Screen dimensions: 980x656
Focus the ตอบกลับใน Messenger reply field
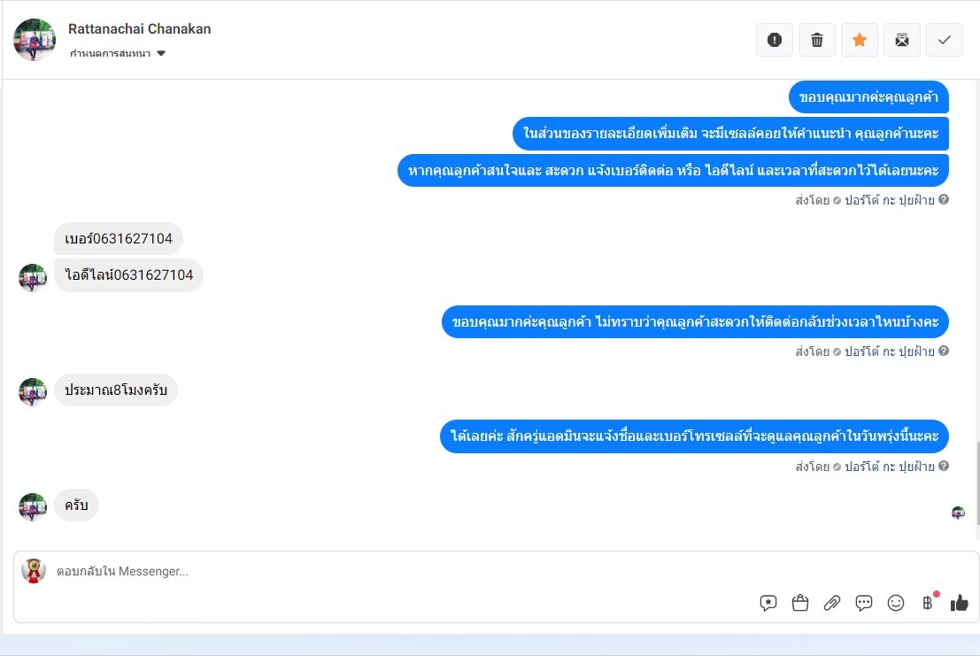point(400,571)
